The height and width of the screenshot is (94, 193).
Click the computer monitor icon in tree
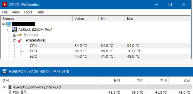pos(9,24)
